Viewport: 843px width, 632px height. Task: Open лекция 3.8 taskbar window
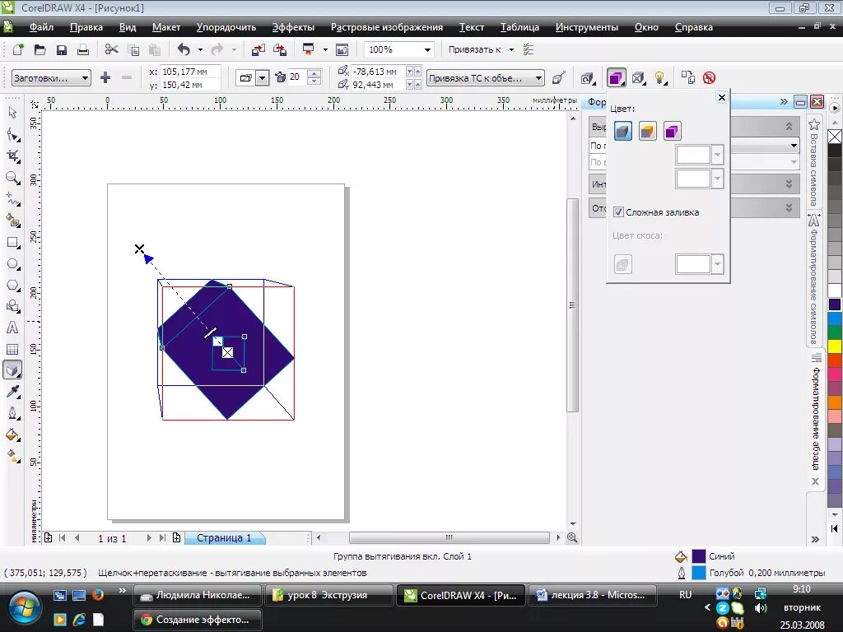(591, 595)
